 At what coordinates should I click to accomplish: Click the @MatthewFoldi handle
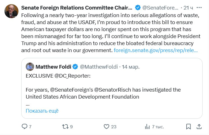click(99, 67)
